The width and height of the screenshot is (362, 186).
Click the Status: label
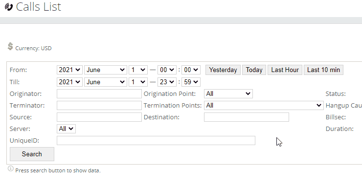pos(336,94)
